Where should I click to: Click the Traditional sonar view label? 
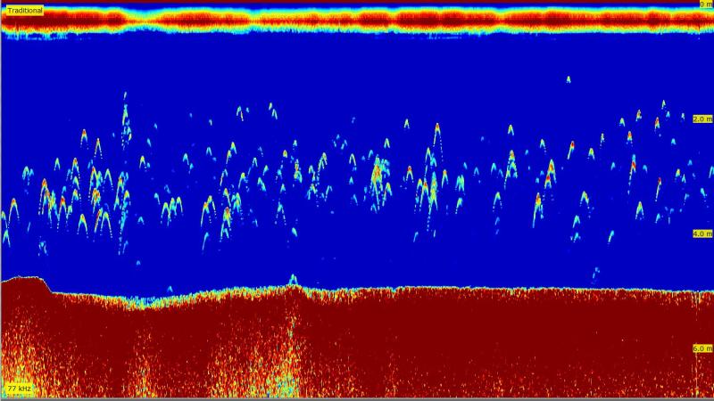pos(25,11)
